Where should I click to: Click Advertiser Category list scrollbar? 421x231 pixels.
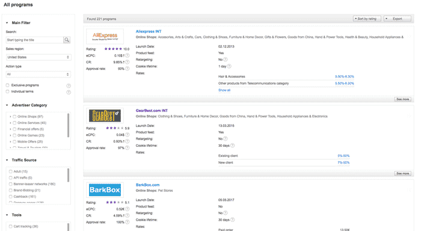click(68, 125)
